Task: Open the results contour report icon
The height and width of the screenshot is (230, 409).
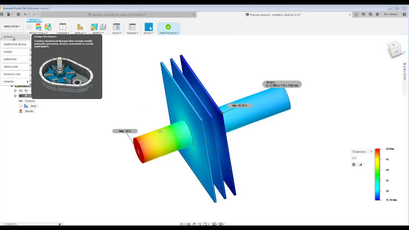Action: (48, 27)
